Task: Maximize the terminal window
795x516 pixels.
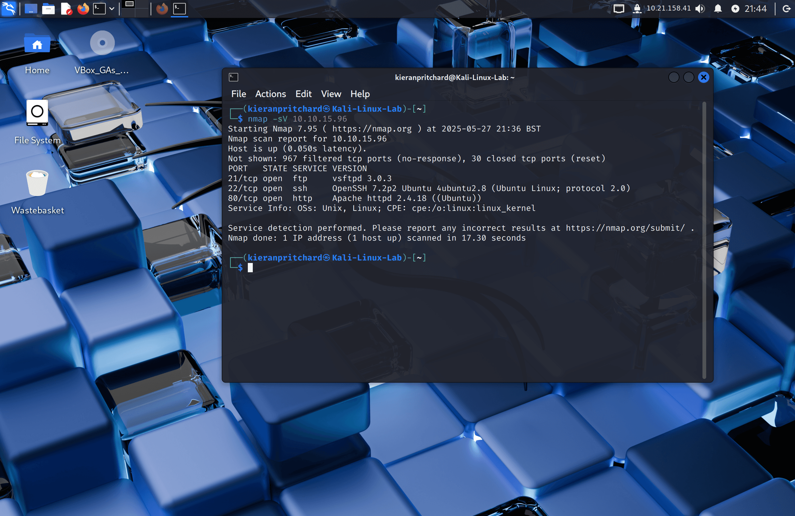Action: [688, 78]
